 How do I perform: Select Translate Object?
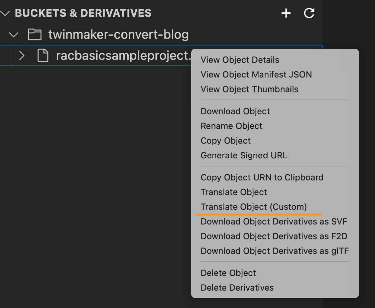(234, 192)
